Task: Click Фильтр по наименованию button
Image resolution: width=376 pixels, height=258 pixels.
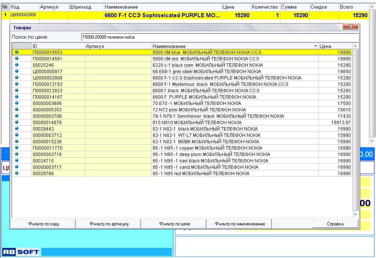Action: [x=240, y=224]
